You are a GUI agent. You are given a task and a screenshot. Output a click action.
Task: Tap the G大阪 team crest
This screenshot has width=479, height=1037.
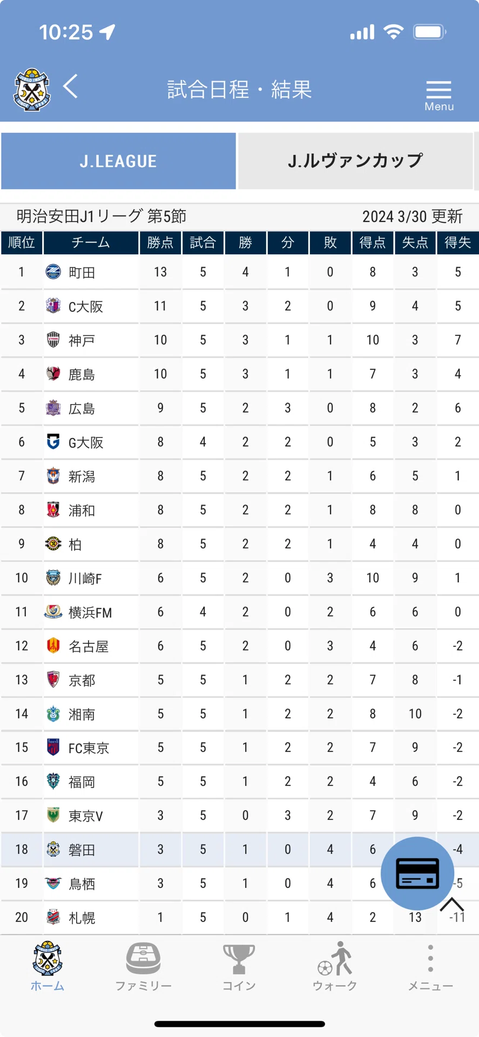click(x=53, y=442)
